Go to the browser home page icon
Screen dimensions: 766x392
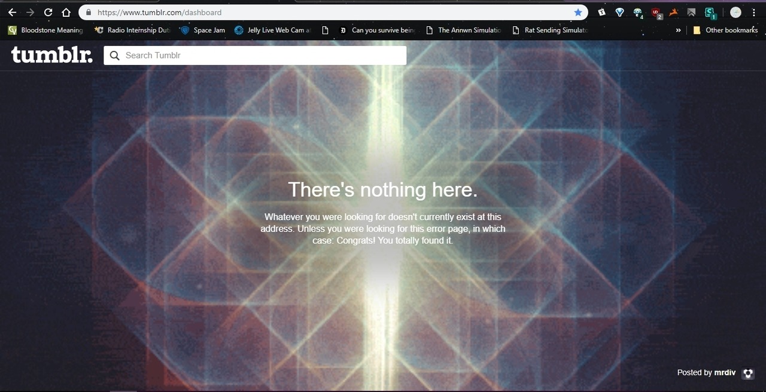pyautogui.click(x=66, y=12)
